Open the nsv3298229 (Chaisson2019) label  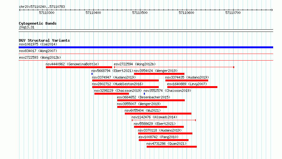click(x=118, y=91)
